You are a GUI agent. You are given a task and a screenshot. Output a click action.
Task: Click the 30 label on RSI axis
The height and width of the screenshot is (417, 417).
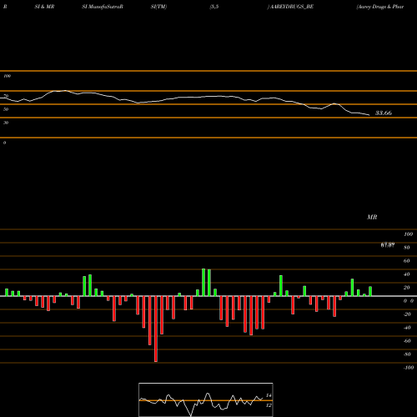pos(6,123)
